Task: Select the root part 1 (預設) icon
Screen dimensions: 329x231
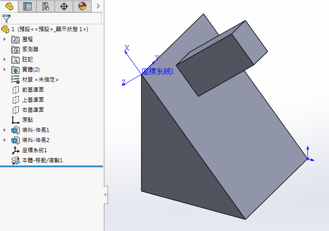Action: (5, 29)
